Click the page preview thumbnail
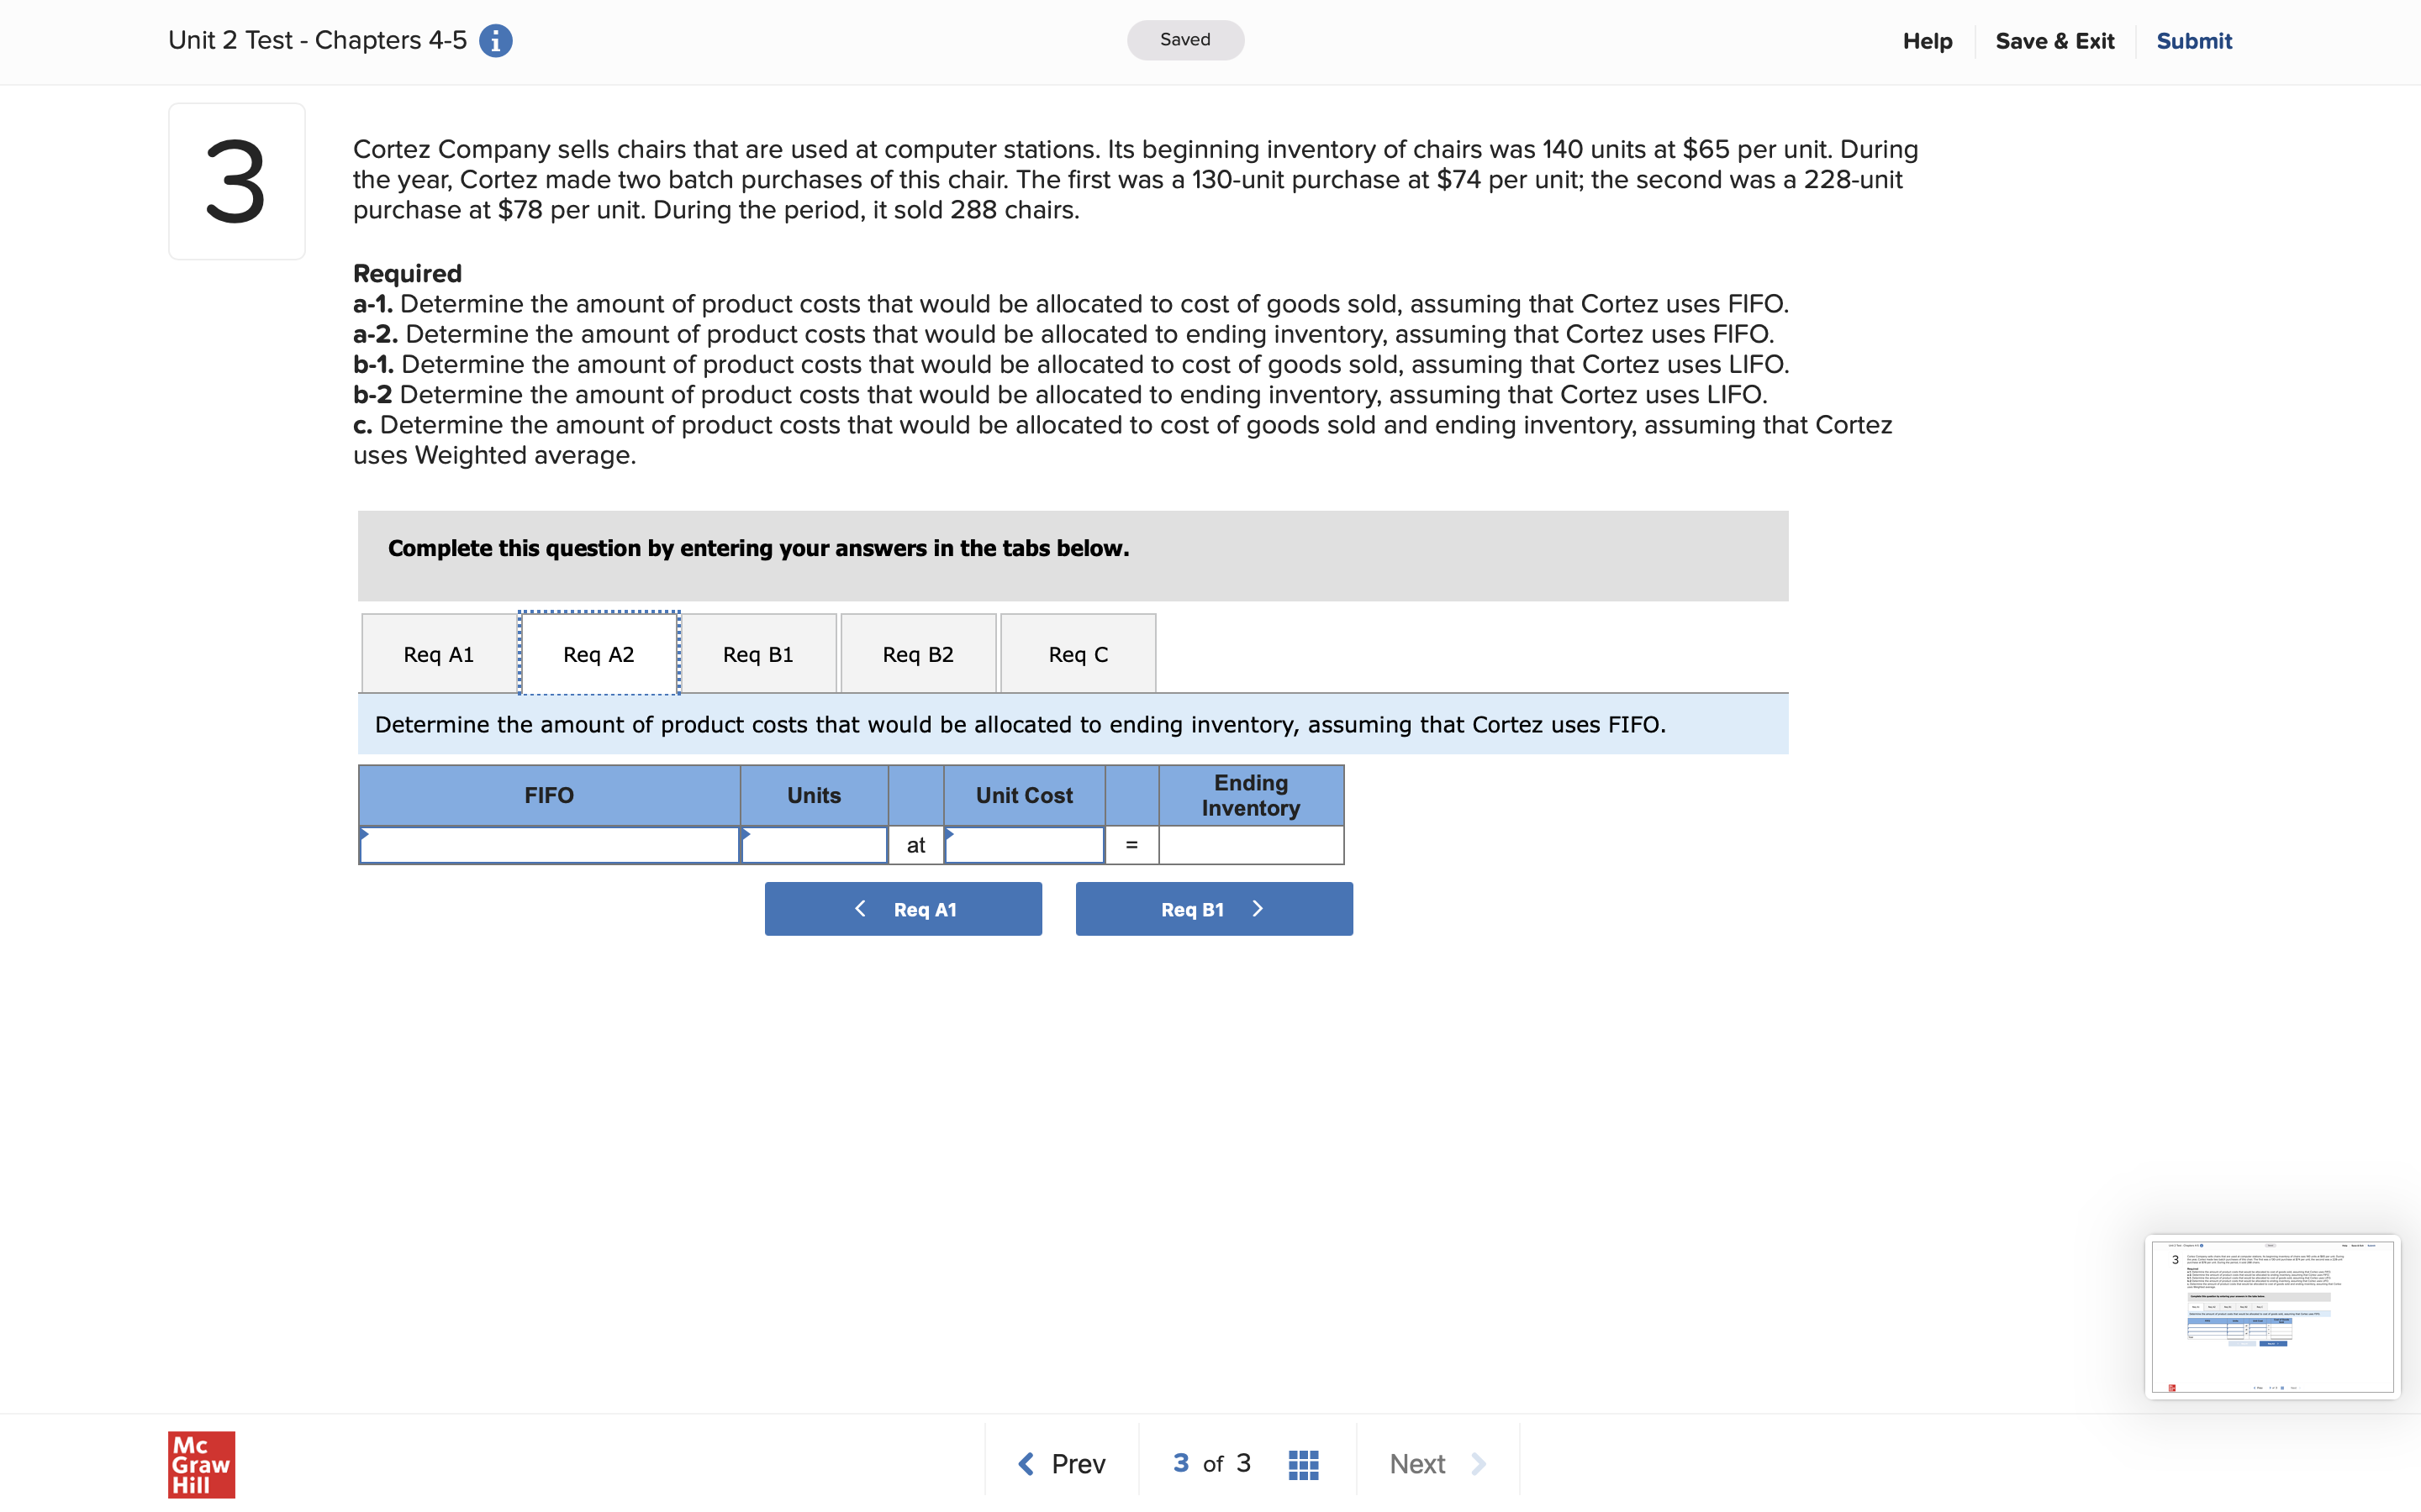Screen dimensions: 2421x1512 click(2271, 1316)
